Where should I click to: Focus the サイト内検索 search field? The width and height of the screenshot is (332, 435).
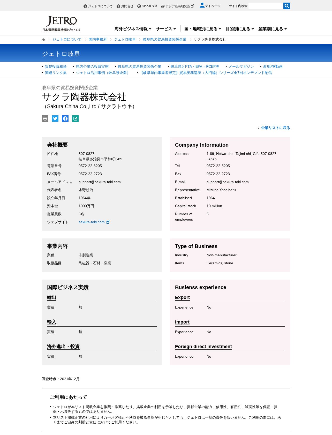[x=266, y=6]
